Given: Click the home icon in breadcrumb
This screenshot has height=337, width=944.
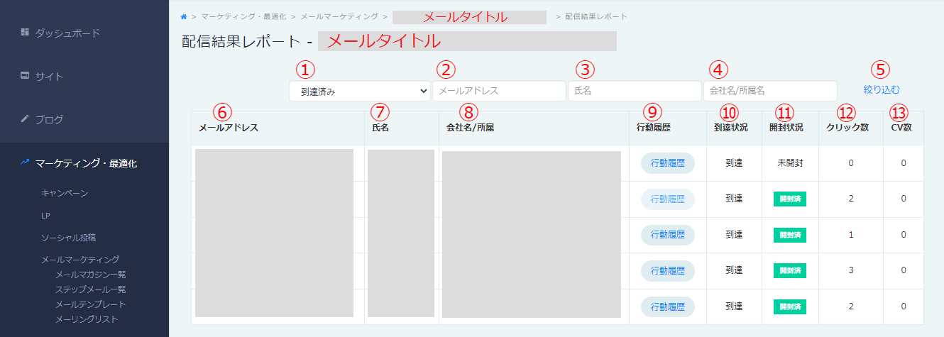Looking at the screenshot, I should point(185,16).
